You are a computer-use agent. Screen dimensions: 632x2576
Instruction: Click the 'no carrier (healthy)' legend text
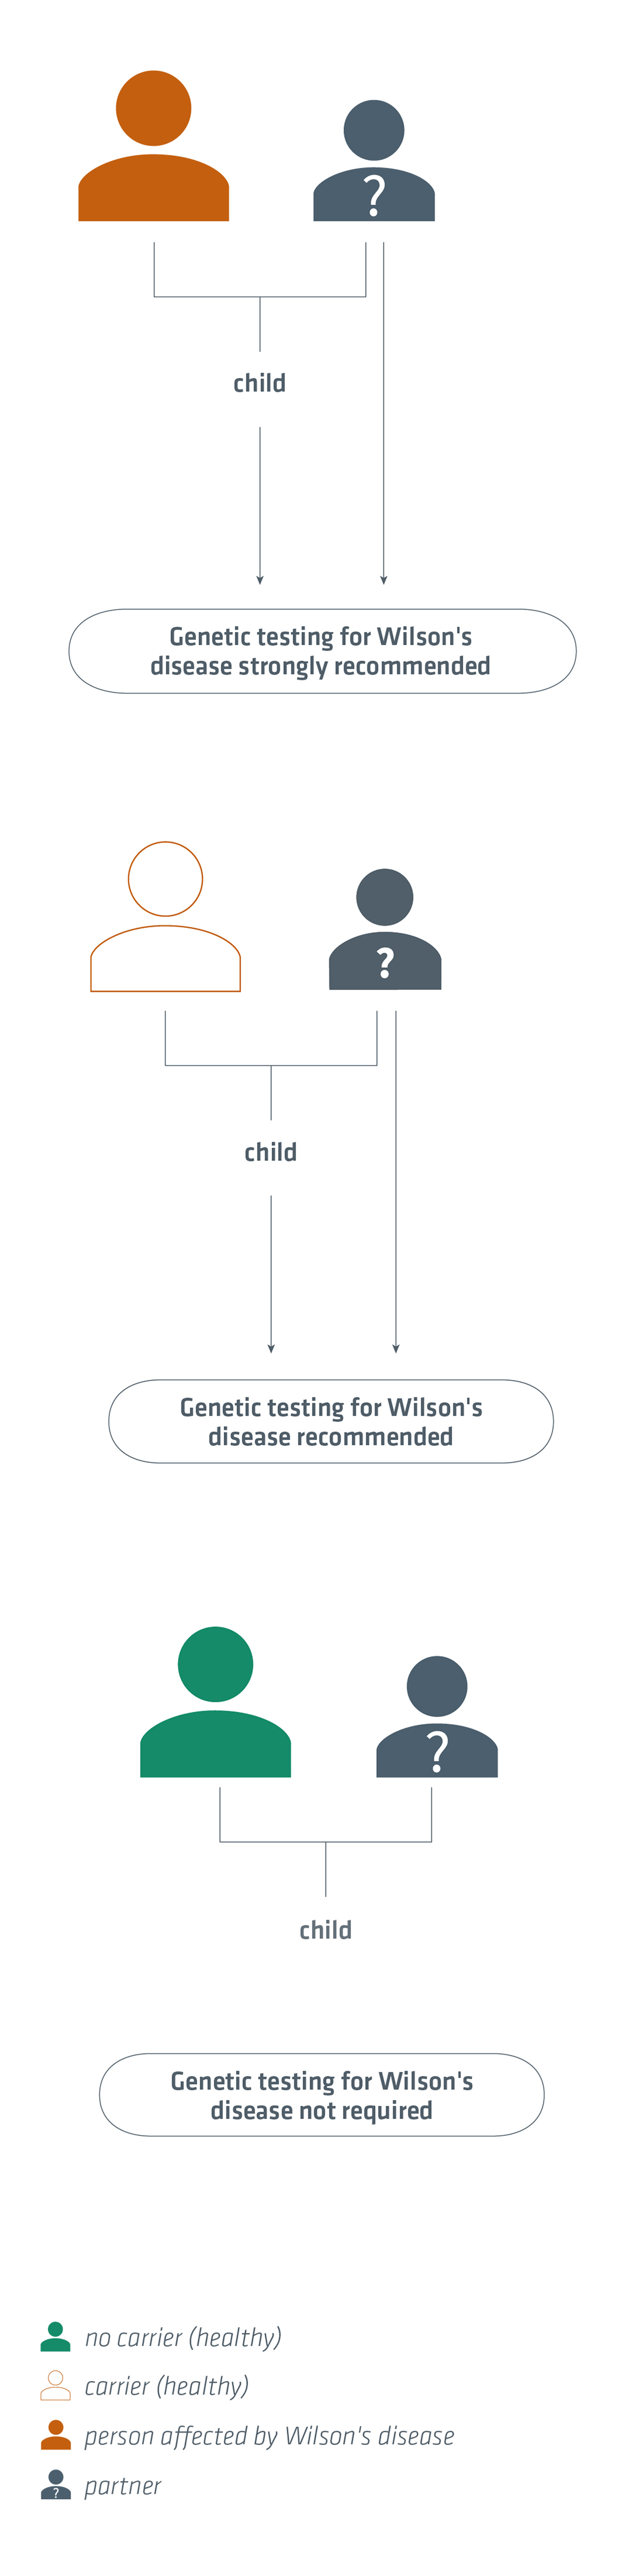click(x=183, y=2338)
